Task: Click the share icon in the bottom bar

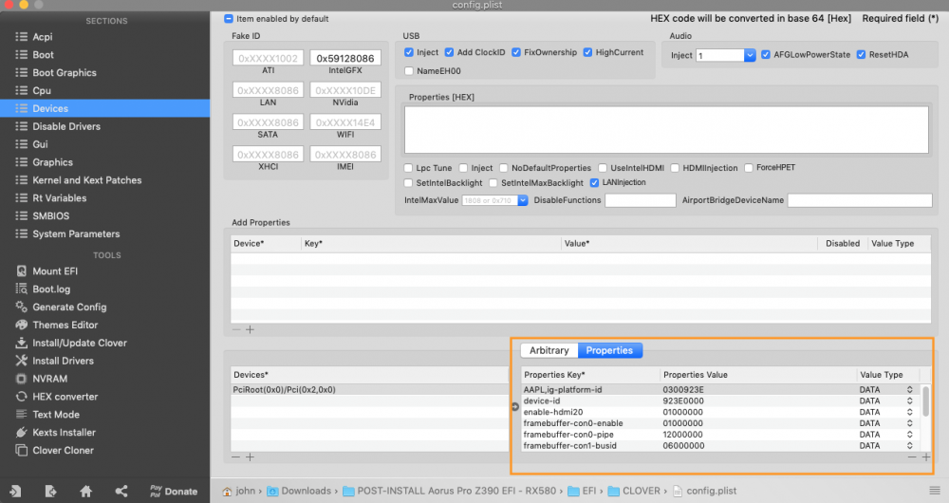Action: [x=121, y=491]
